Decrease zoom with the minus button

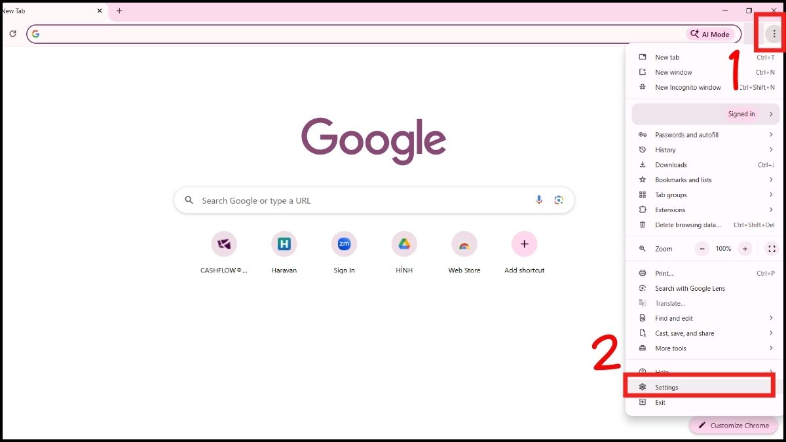(x=700, y=249)
